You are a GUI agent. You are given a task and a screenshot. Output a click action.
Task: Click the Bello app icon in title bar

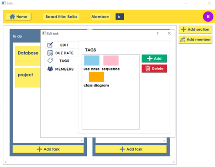click(x=4, y=3)
